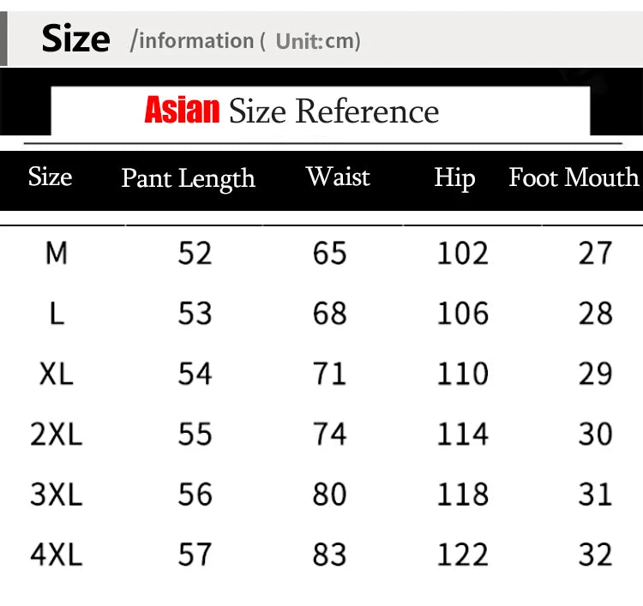Click hip value 118 for size 3XL
The height and width of the screenshot is (606, 643).
pos(463,494)
